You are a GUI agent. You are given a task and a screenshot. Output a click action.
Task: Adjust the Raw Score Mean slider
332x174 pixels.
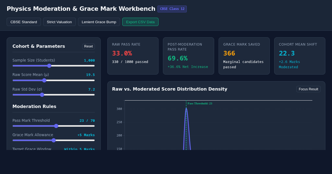pos(54,80)
